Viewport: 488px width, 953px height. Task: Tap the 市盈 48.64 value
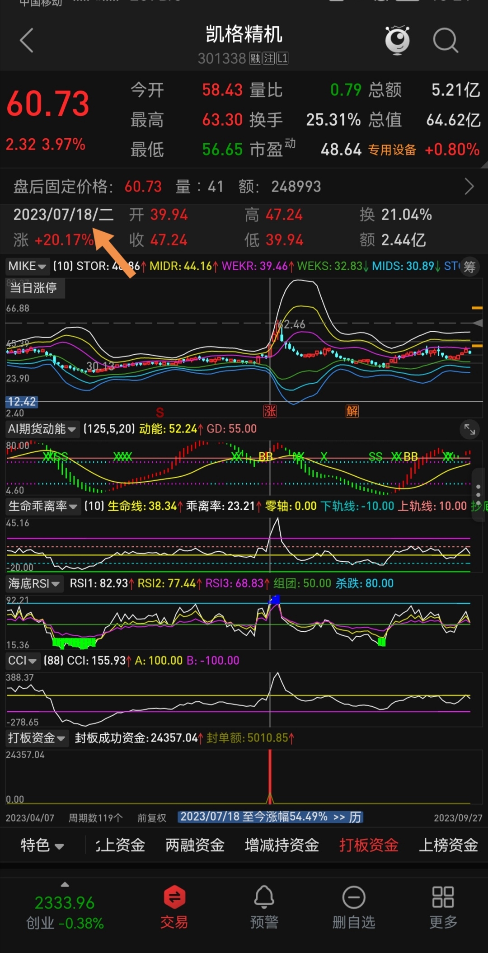point(341,150)
